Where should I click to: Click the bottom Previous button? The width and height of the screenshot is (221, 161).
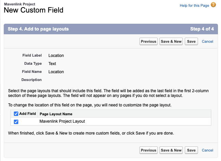pos(149,150)
